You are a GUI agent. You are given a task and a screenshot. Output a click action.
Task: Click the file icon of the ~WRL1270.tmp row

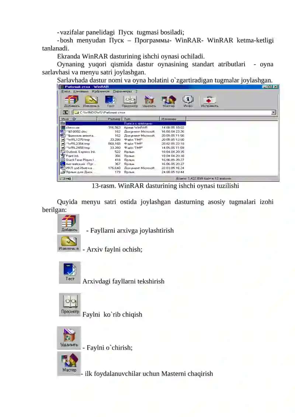click(x=63, y=140)
